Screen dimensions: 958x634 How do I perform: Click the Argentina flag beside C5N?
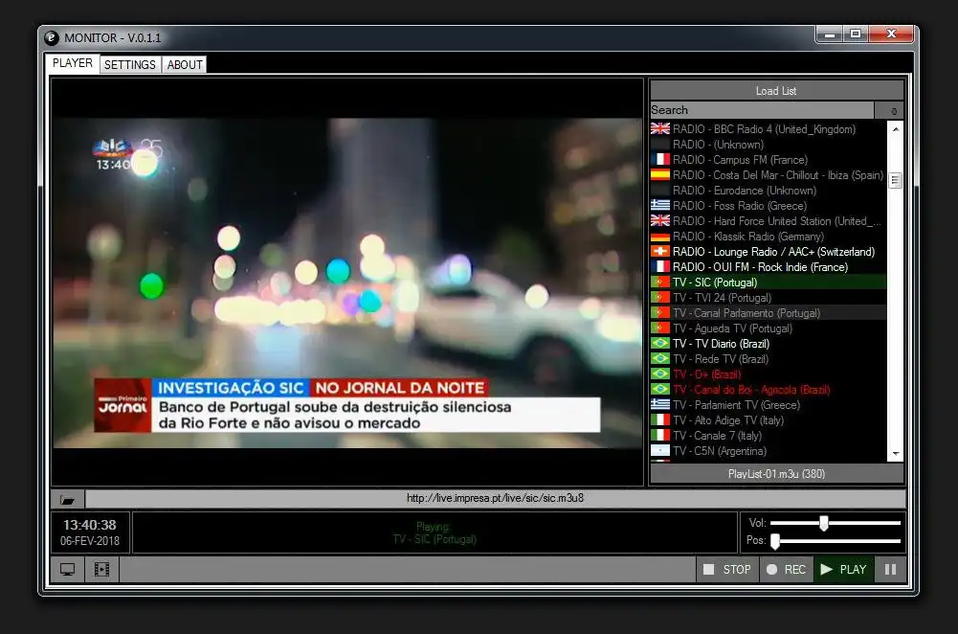[659, 450]
